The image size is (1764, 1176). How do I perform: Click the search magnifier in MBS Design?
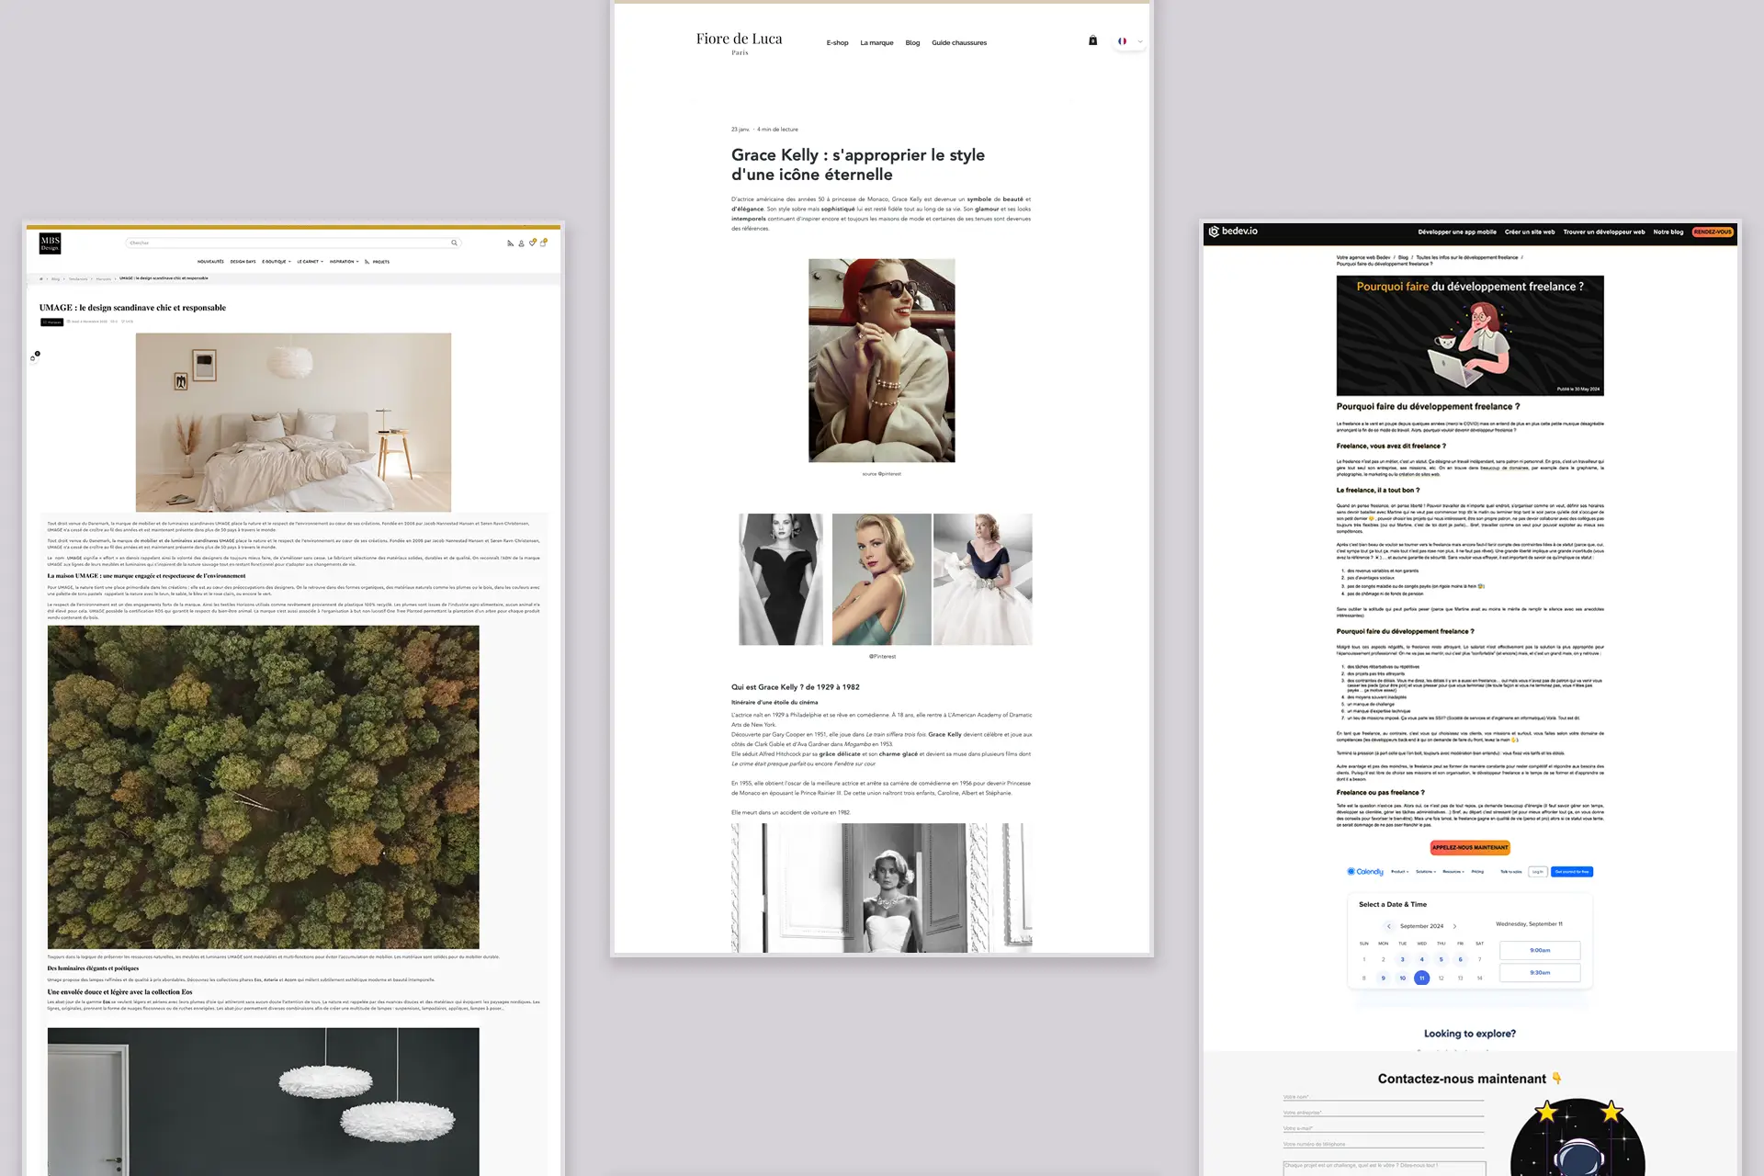(x=454, y=243)
